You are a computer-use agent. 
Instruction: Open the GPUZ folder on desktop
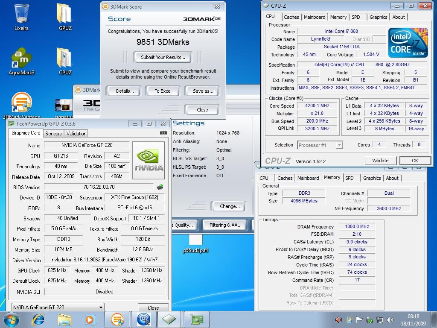(x=65, y=17)
